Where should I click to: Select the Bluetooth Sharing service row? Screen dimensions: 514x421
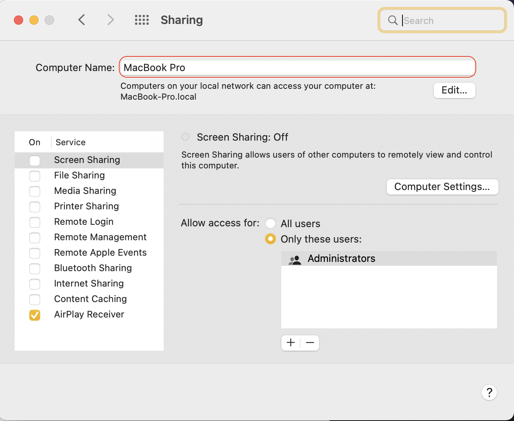coord(93,268)
